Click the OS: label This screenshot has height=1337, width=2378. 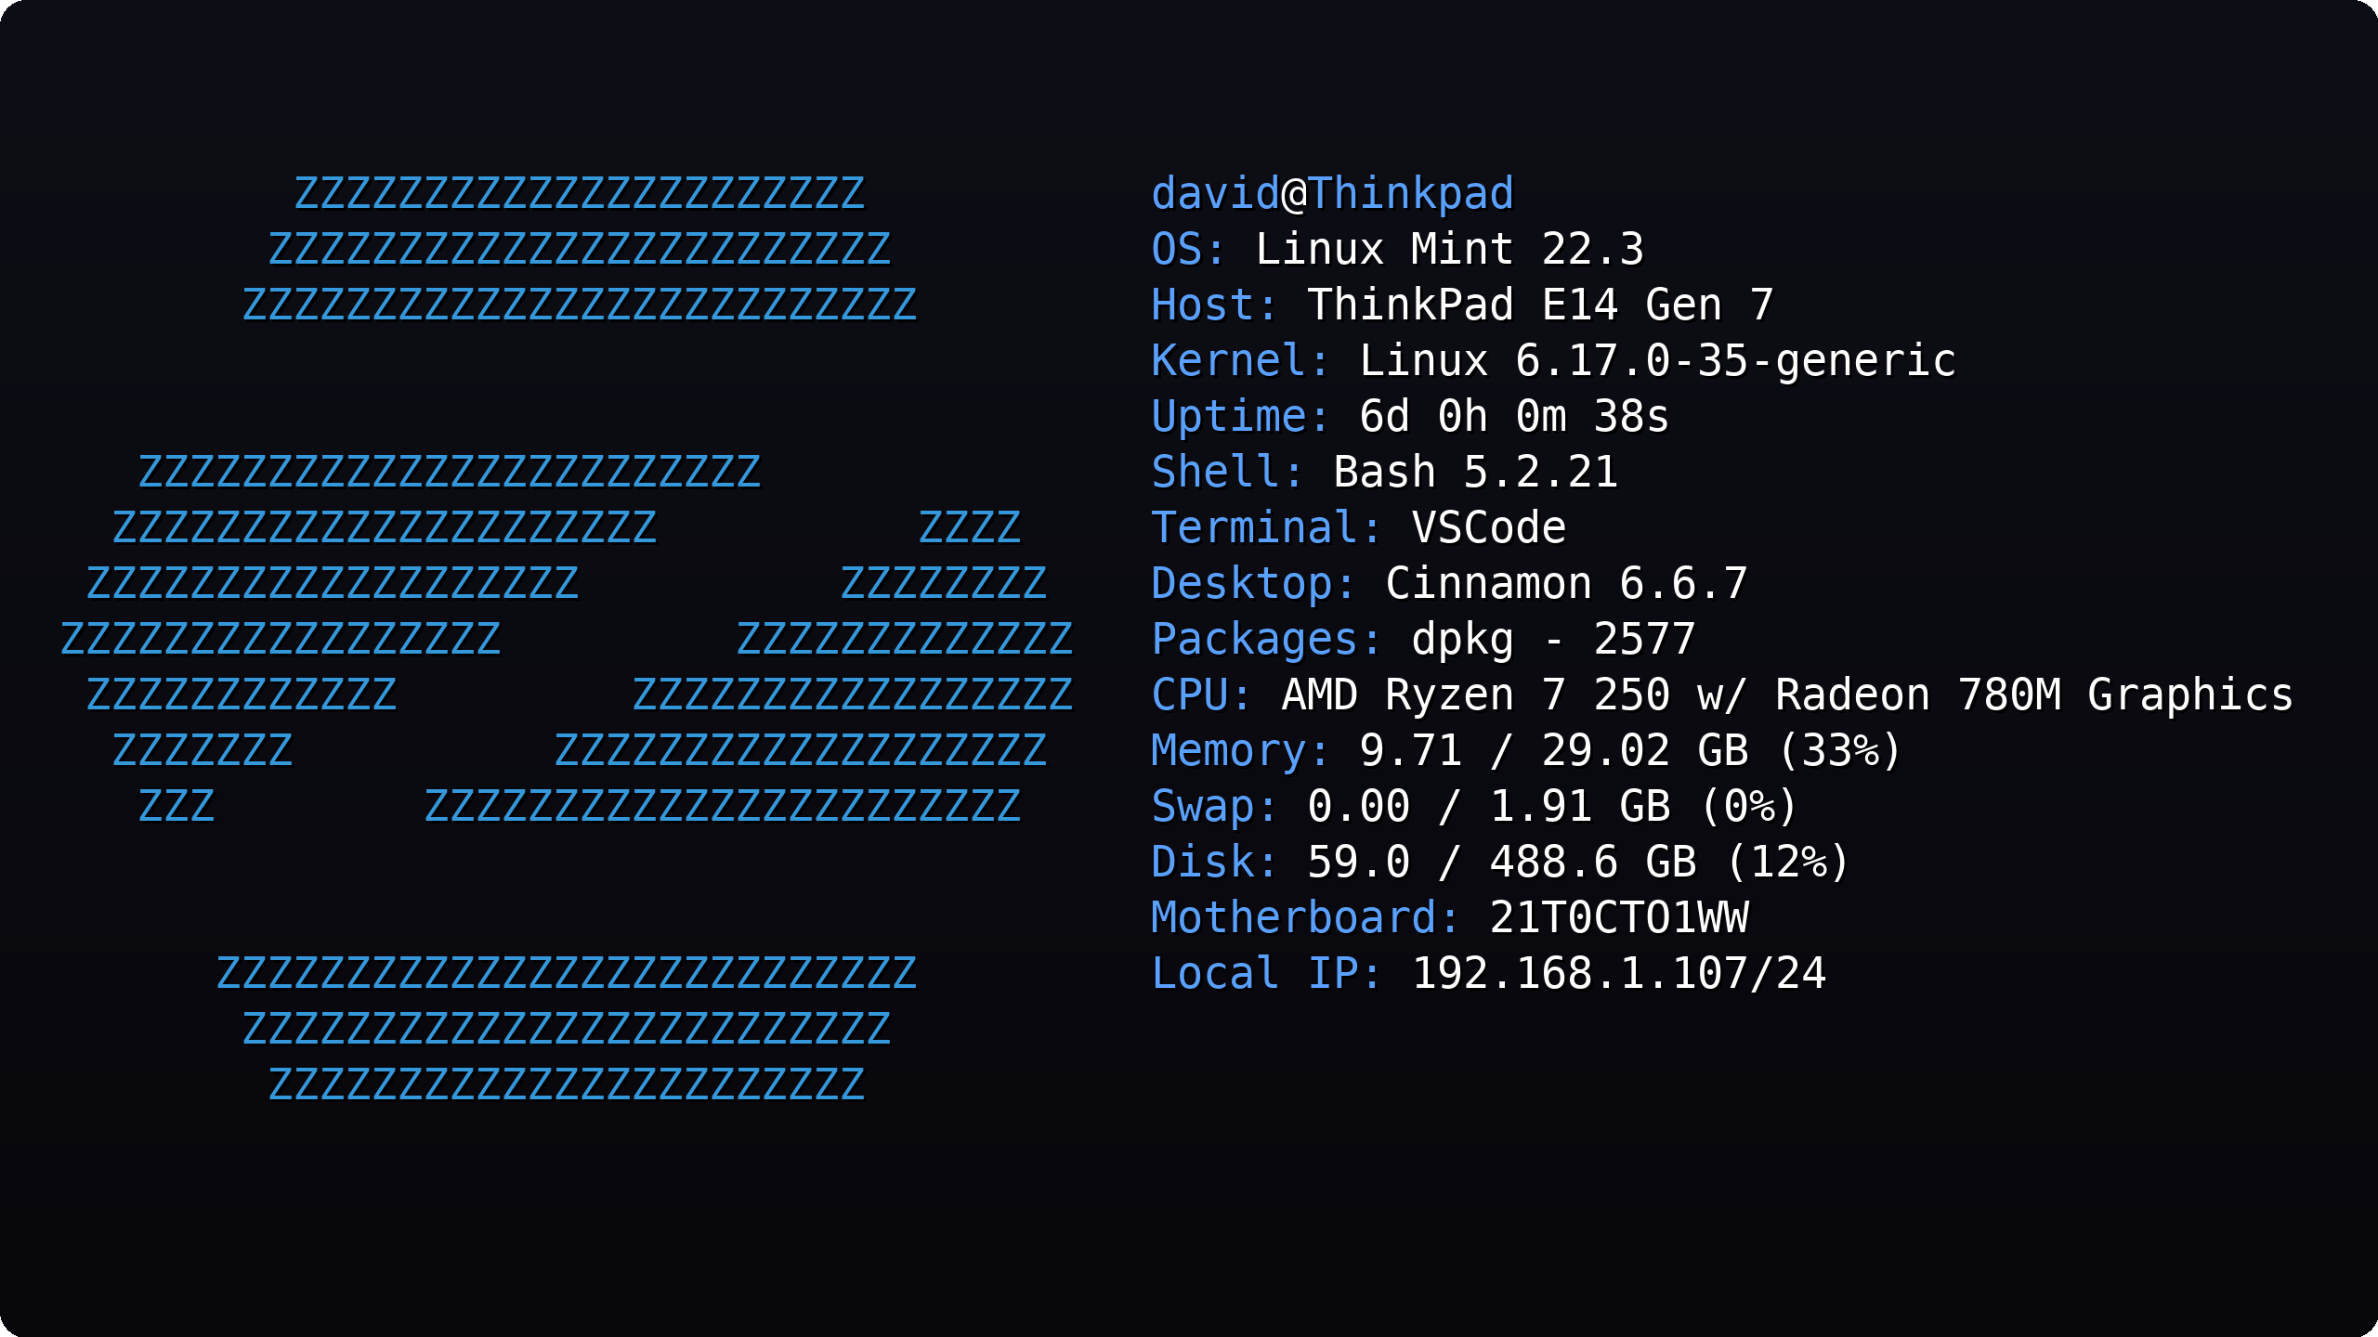[x=1190, y=250]
